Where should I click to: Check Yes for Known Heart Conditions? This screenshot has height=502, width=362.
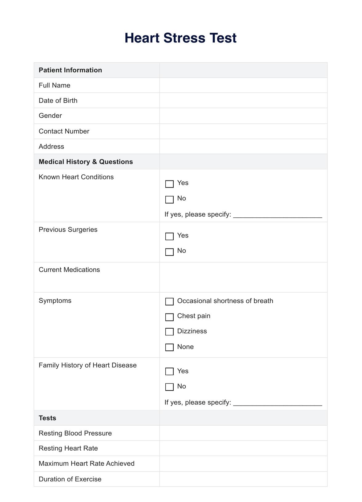169,184
